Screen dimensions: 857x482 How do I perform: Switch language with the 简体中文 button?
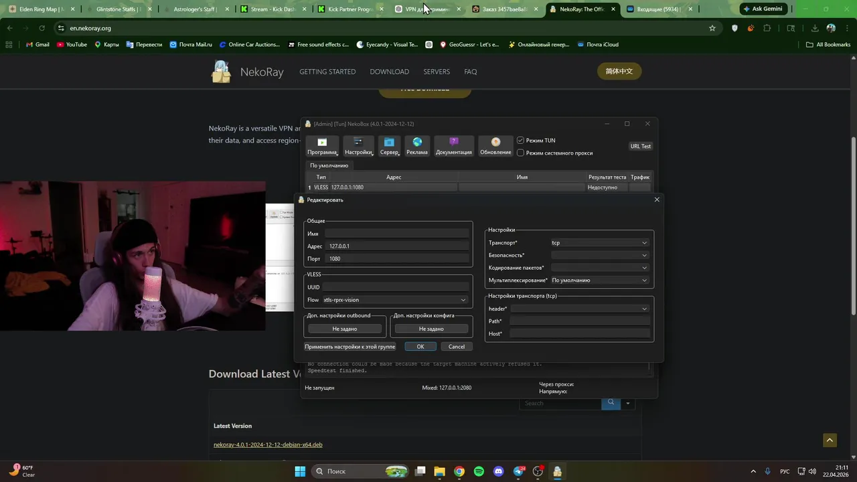[619, 72]
